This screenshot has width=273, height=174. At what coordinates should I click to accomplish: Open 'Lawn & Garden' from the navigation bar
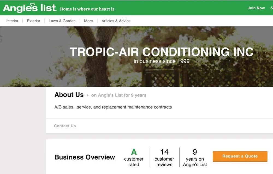pos(62,21)
